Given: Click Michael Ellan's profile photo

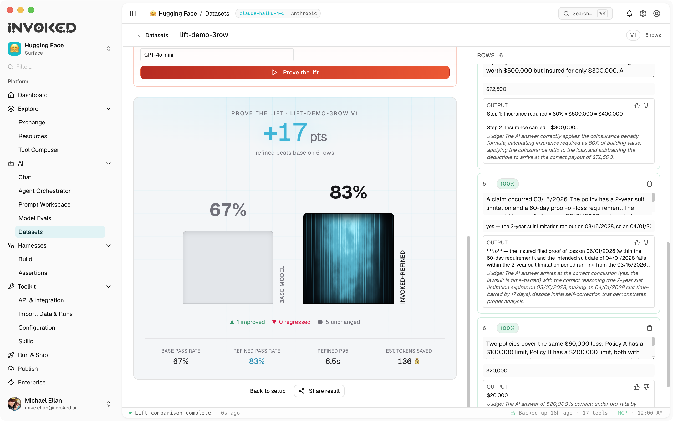Looking at the screenshot, I should [x=14, y=404].
